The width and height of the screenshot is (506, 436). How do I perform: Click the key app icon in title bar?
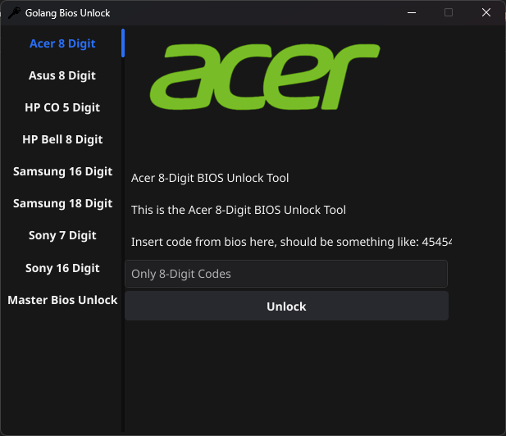[x=14, y=13]
